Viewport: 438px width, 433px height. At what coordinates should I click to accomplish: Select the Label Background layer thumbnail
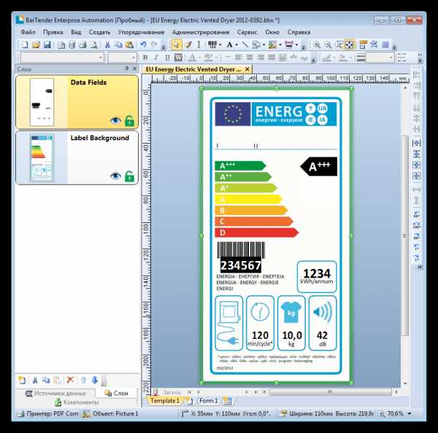[x=42, y=157]
